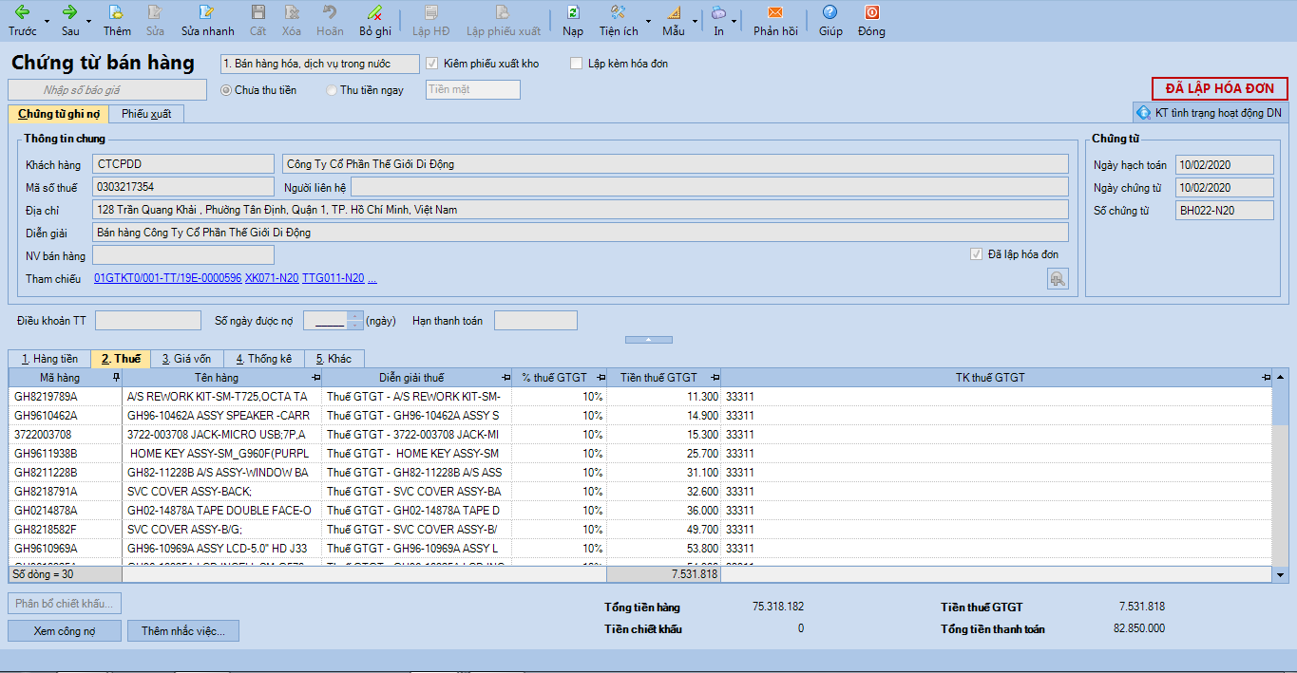Open the 5. Khác tab
Screen dimensions: 1297x673
click(334, 359)
